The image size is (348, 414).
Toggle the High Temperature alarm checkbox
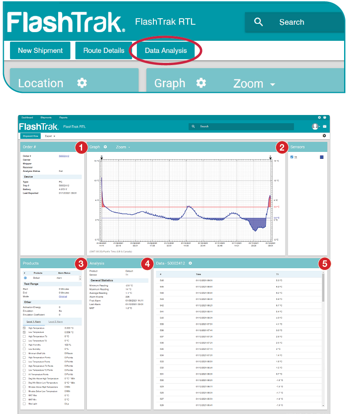click(x=24, y=328)
